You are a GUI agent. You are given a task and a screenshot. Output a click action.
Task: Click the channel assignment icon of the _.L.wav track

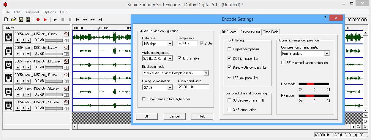coord(9,51)
